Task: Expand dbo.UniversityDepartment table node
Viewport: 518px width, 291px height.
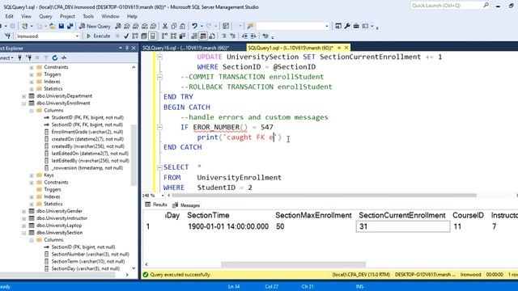Action: (x=23, y=96)
